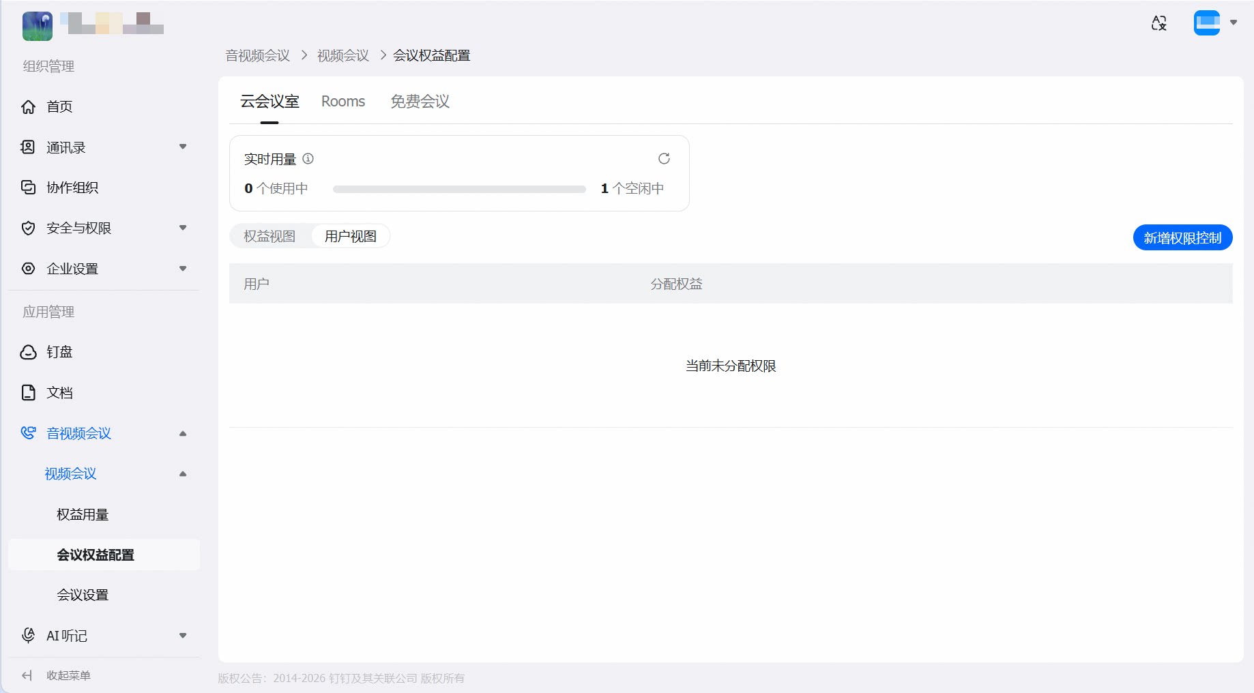Click the 实时用量 usage progress bar
1254x693 pixels.
[x=459, y=189]
